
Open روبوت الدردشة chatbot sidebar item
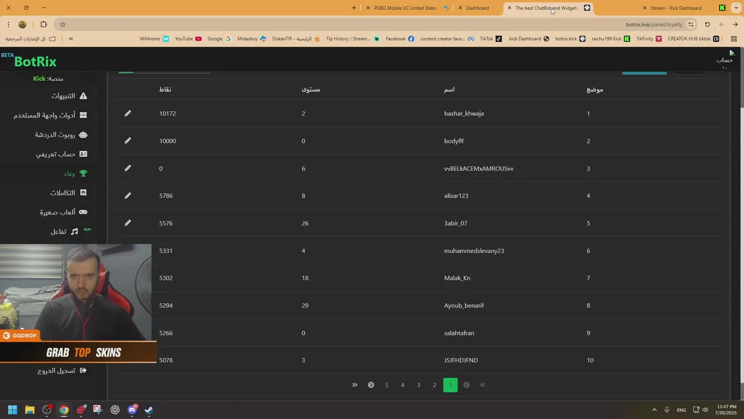point(61,134)
